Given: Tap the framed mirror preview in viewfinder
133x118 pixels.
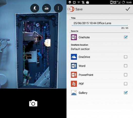Looking at the screenshot, I should (x=37, y=51).
